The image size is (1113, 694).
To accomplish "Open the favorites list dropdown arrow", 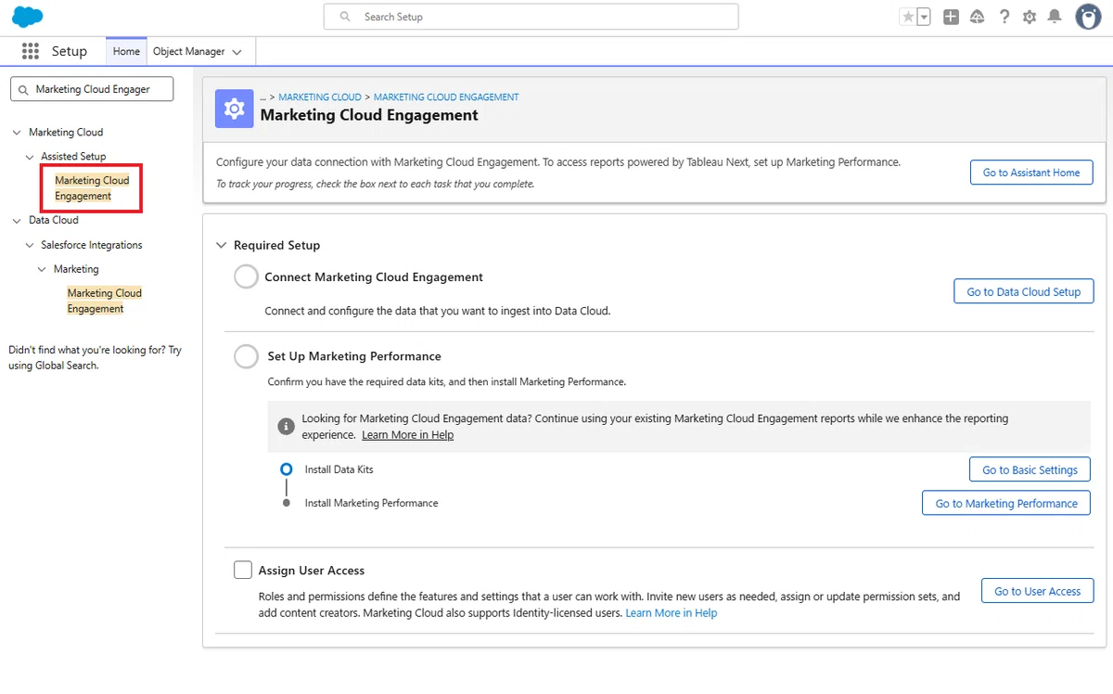I will tap(924, 17).
